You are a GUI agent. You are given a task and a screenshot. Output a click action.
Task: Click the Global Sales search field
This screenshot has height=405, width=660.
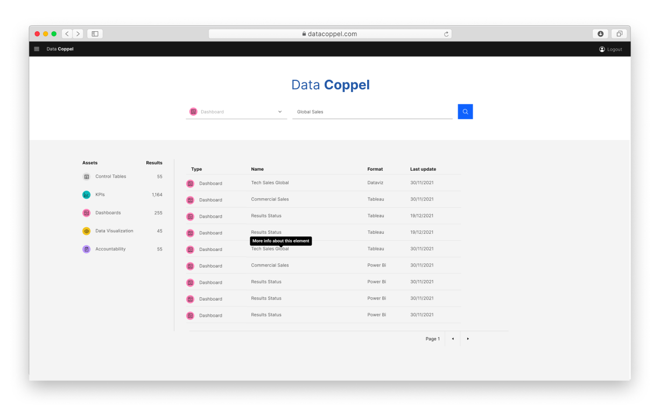[x=372, y=112]
